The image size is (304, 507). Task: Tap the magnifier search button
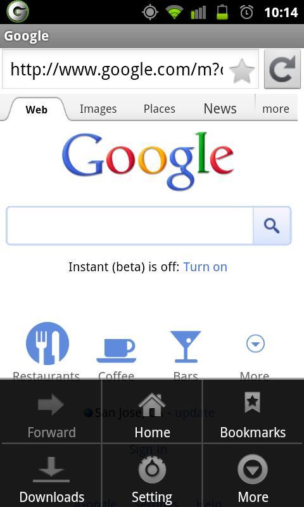[x=272, y=226]
